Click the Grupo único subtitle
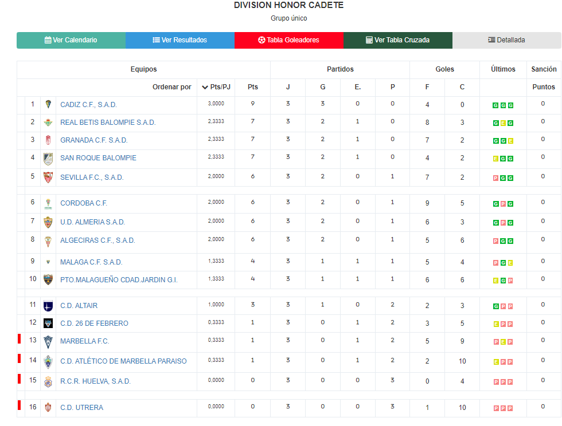 (x=289, y=18)
